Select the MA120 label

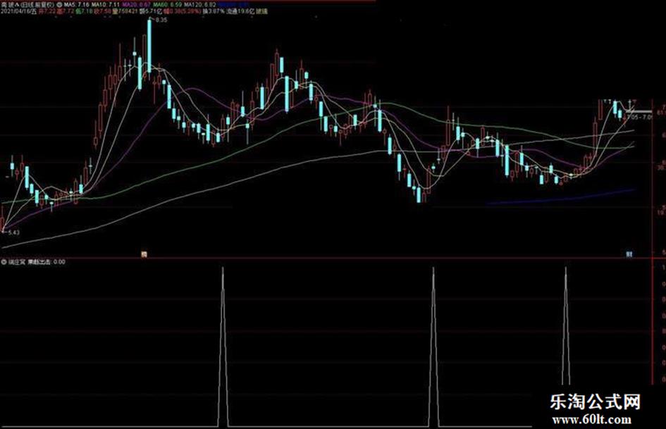click(x=200, y=5)
